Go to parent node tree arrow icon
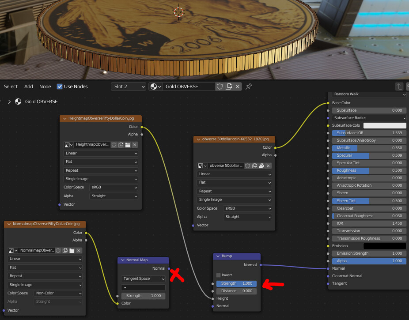This screenshot has height=320, width=409. 399,87
